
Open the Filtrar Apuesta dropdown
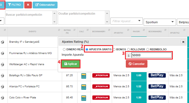pos(127,21)
